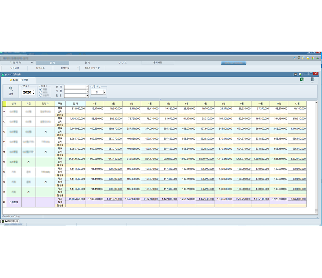The image size is (322, 278).
Task: Click the blue refresh arrow icon
Action: 294,58
